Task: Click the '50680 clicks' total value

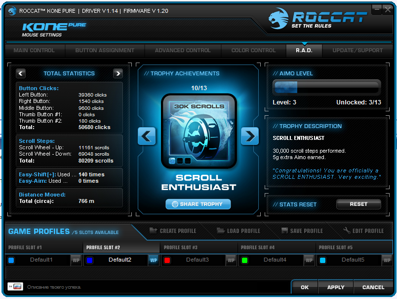Action: (x=94, y=127)
